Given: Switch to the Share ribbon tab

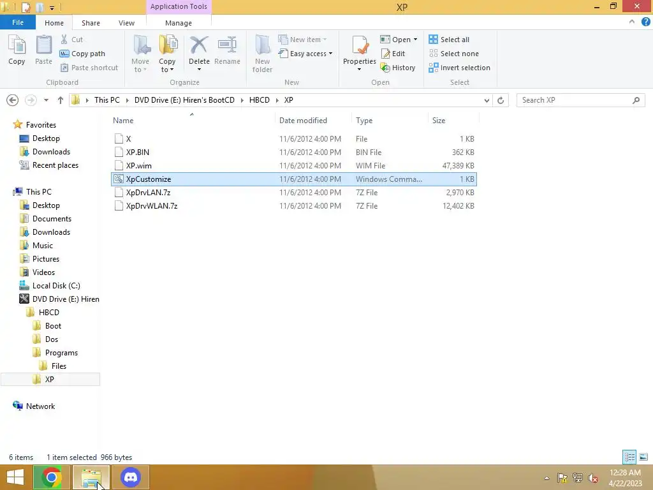Looking at the screenshot, I should coord(91,23).
